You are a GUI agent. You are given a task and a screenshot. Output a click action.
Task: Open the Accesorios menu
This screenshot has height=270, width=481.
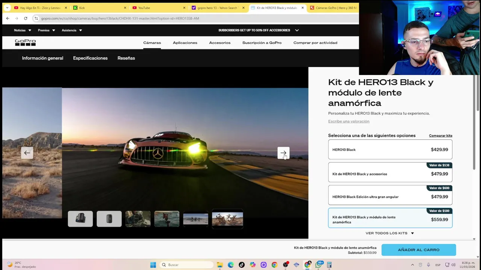[220, 43]
